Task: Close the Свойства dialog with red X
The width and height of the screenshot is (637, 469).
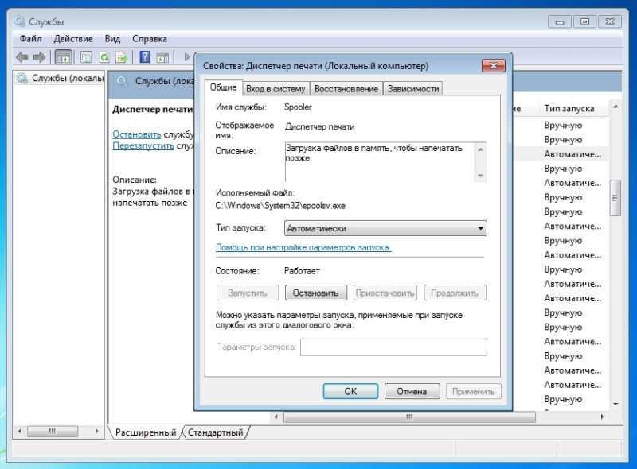Action: pos(493,66)
